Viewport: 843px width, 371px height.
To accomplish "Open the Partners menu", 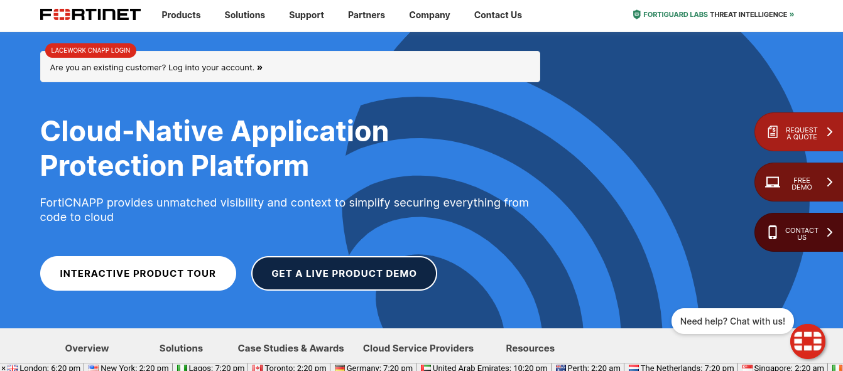I will coord(366,15).
